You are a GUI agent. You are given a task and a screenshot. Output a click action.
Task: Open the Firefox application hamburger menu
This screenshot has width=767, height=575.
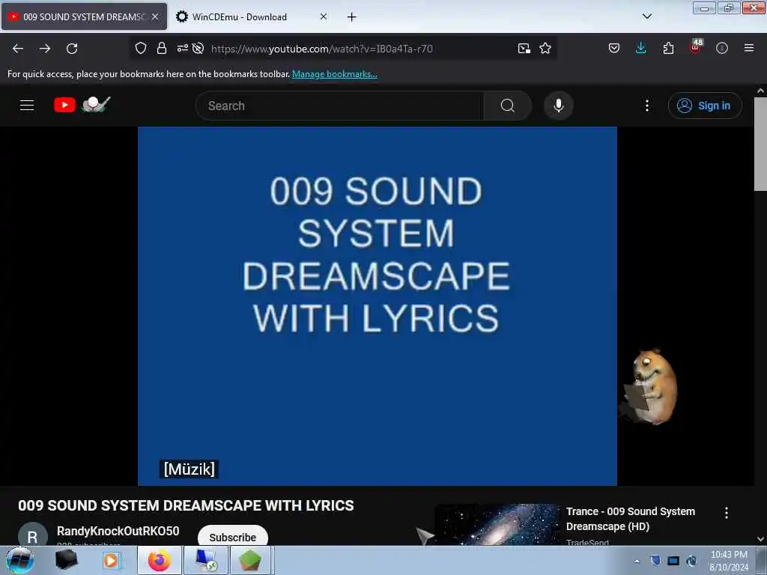coord(749,48)
